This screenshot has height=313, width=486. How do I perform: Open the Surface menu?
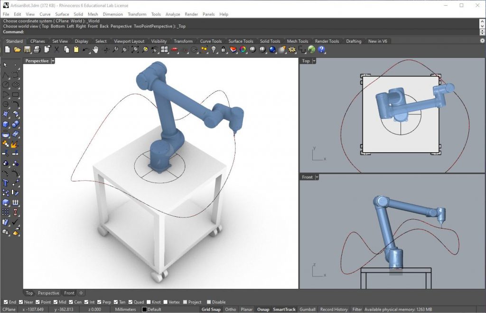(62, 14)
